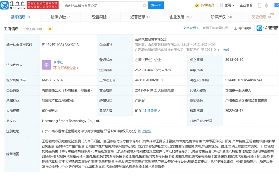
Task: Open legal representative 李志红 profile link
Action: click(58, 62)
